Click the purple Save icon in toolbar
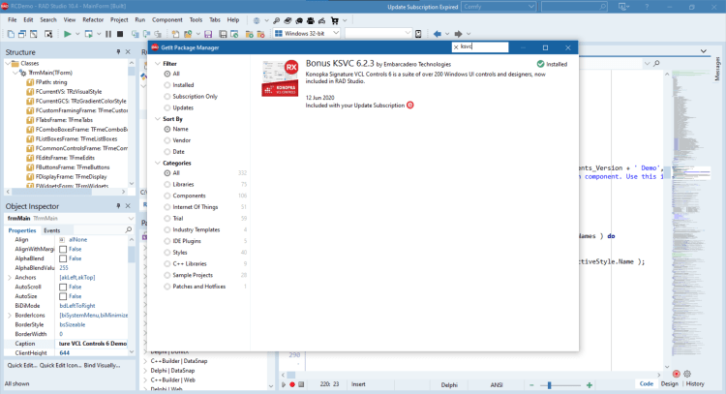 coord(208,34)
